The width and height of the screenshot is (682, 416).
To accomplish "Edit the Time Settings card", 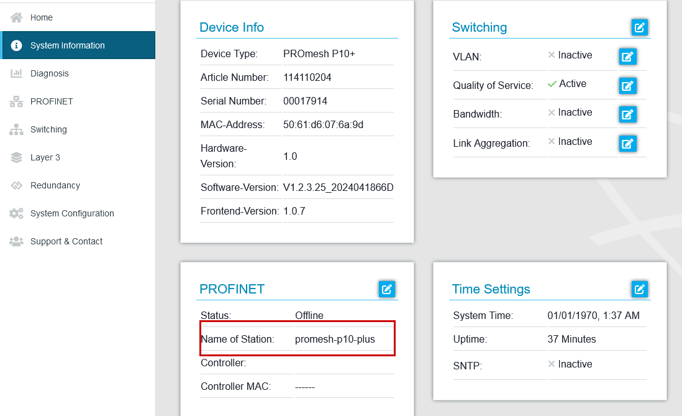I will [639, 289].
